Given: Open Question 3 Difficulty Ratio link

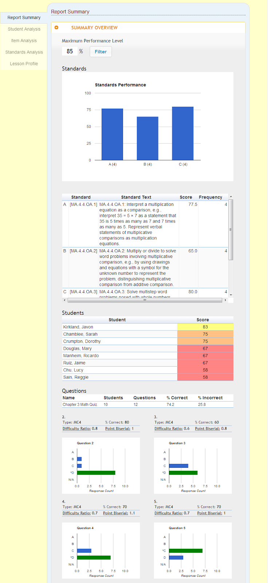Looking at the screenshot, I should click(x=168, y=429).
